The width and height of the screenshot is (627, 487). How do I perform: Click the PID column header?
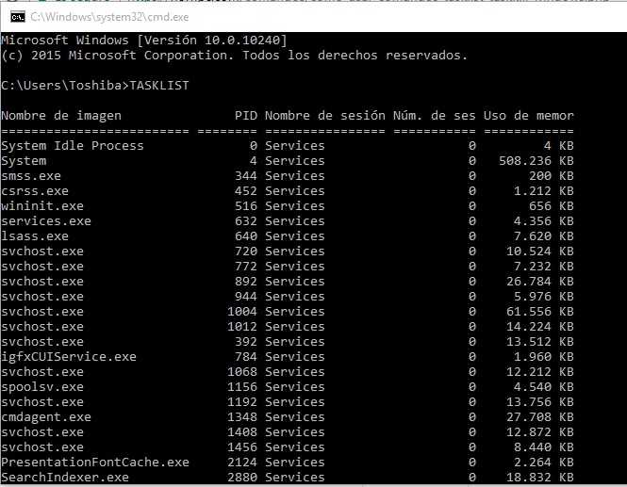[x=245, y=116]
